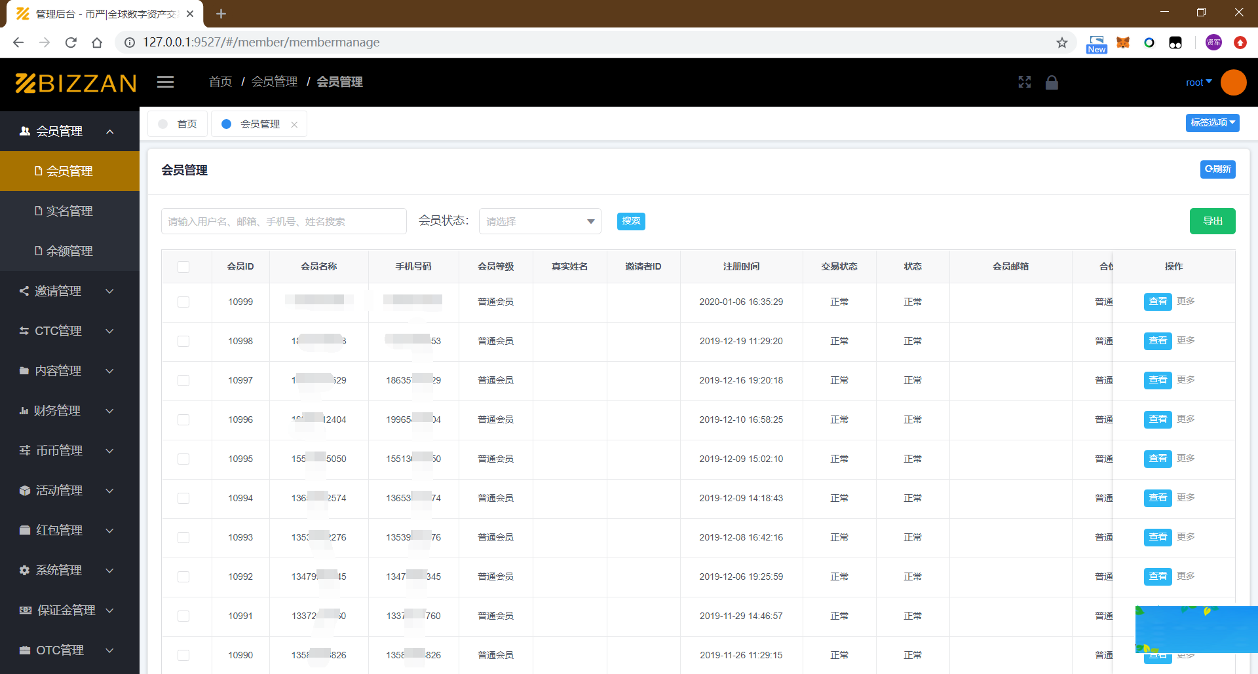Click the lock screen icon

(x=1052, y=82)
